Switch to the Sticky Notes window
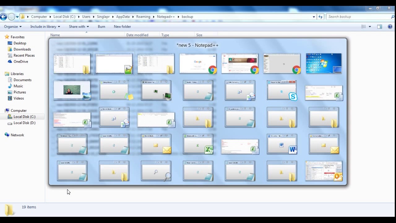The width and height of the screenshot is (396, 223). (x=114, y=90)
